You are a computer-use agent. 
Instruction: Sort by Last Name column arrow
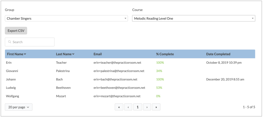pos(73,54)
